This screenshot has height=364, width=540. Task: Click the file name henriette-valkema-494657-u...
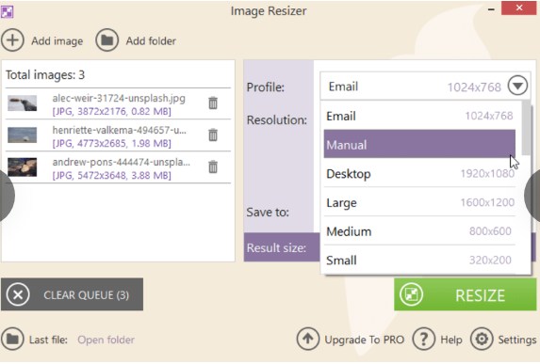pyautogui.click(x=119, y=130)
